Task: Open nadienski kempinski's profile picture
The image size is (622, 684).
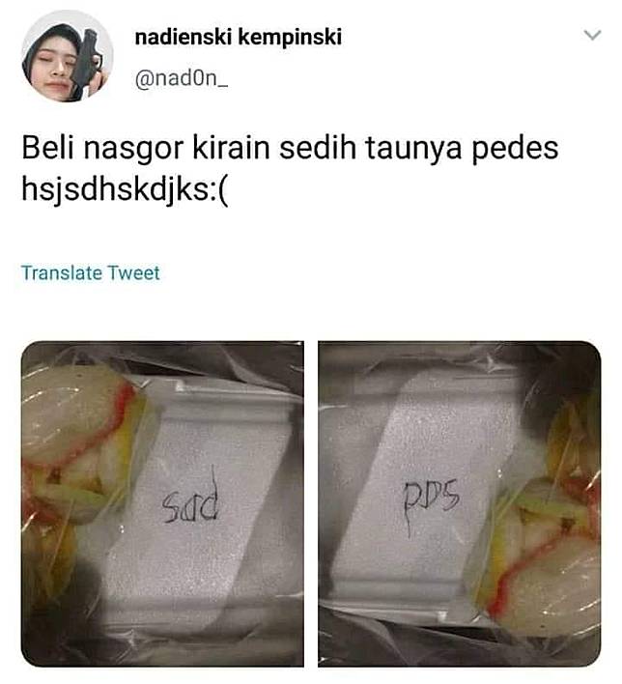Action: pyautogui.click(x=68, y=56)
